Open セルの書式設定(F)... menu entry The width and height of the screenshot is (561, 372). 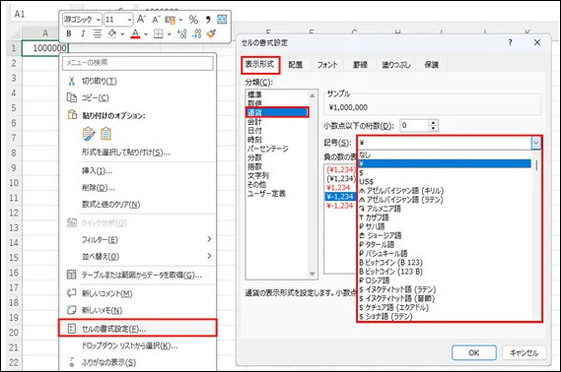[138, 329]
